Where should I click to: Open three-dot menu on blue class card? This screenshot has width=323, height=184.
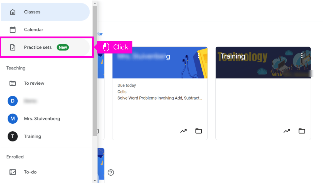(x=199, y=56)
